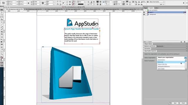
Task: Select the Eyedropper tool
Action: (2, 50)
